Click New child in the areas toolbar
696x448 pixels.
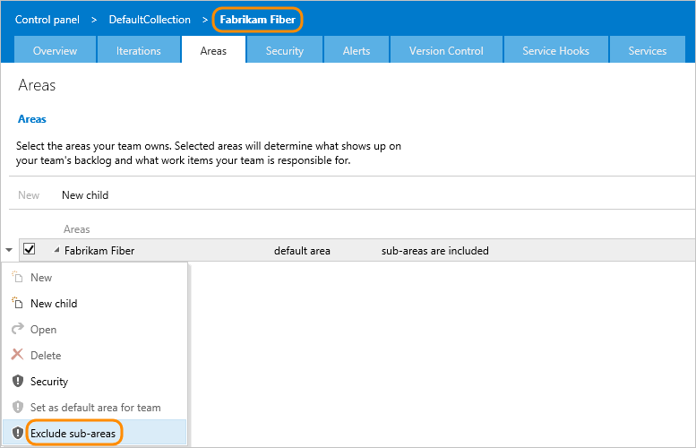tap(85, 195)
